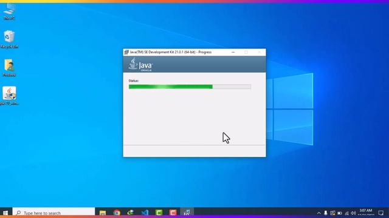Open the taskbar clock showing 3:07 AM

point(366,213)
